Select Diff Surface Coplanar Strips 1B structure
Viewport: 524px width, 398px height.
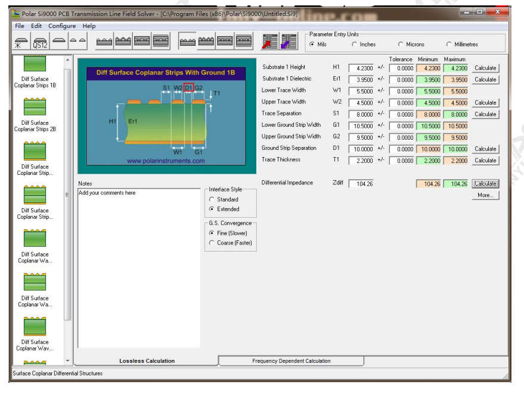(35, 73)
